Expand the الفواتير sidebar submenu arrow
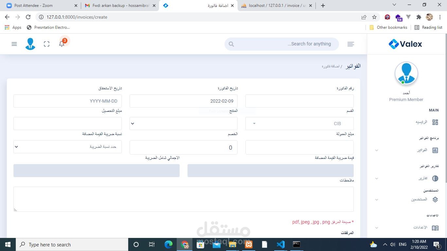 click(377, 150)
